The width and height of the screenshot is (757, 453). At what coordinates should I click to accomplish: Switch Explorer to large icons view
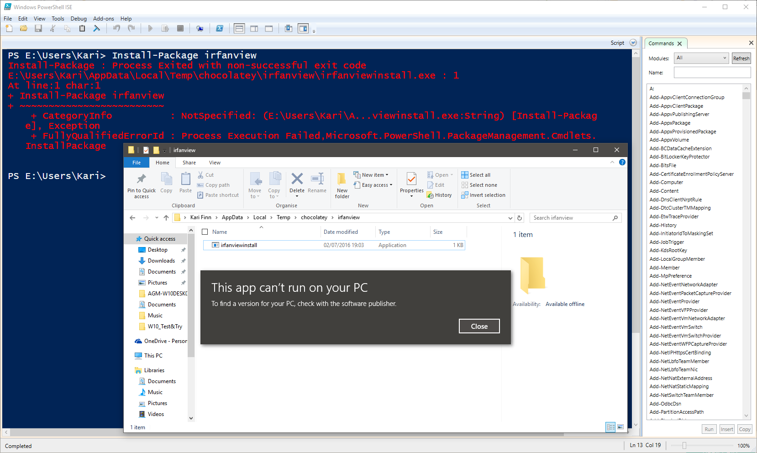pyautogui.click(x=620, y=427)
